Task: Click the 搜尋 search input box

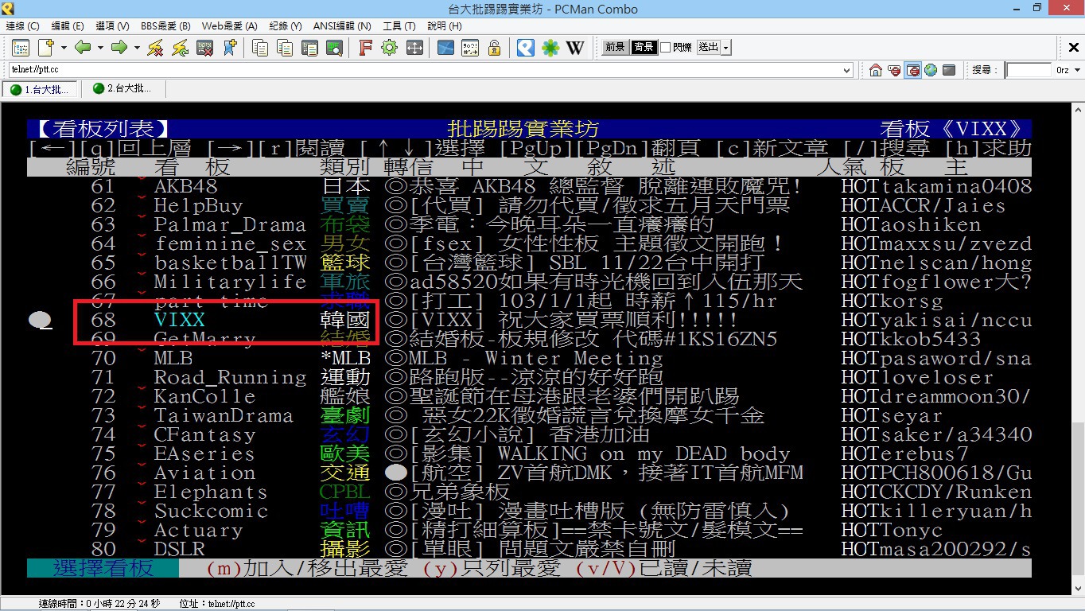Action: click(1028, 70)
